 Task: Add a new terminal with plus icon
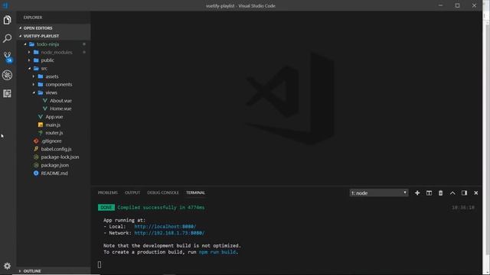point(417,193)
